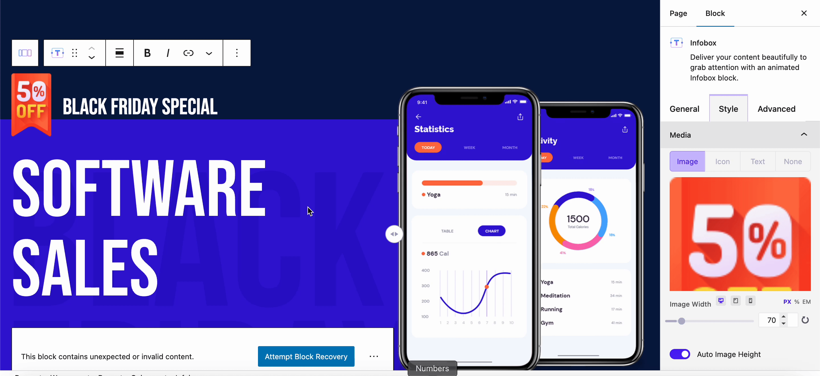Click the column layout selector icon
820x376 pixels.
[24, 53]
